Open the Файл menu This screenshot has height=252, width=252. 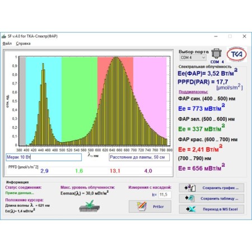[7, 44]
